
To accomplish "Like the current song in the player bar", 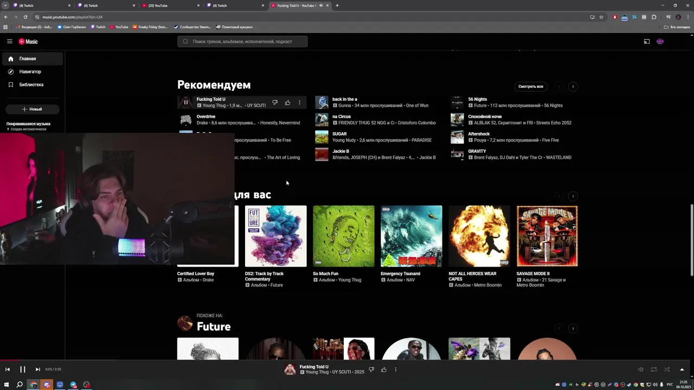I will pyautogui.click(x=383, y=369).
